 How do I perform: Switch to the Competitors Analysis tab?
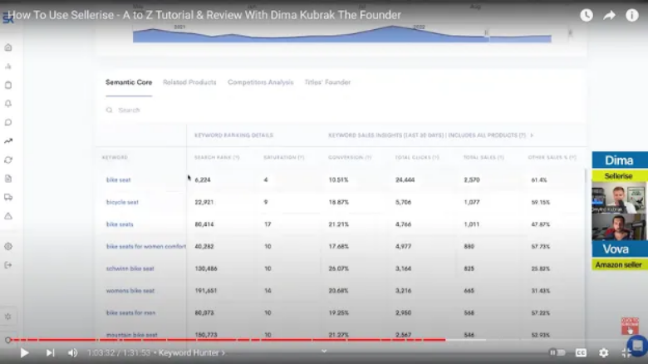(260, 82)
